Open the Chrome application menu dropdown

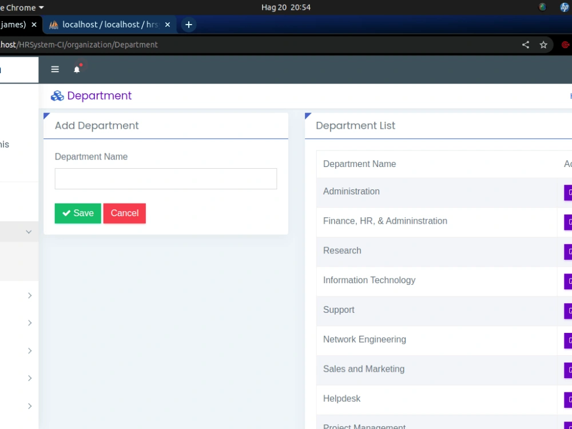tap(22, 7)
